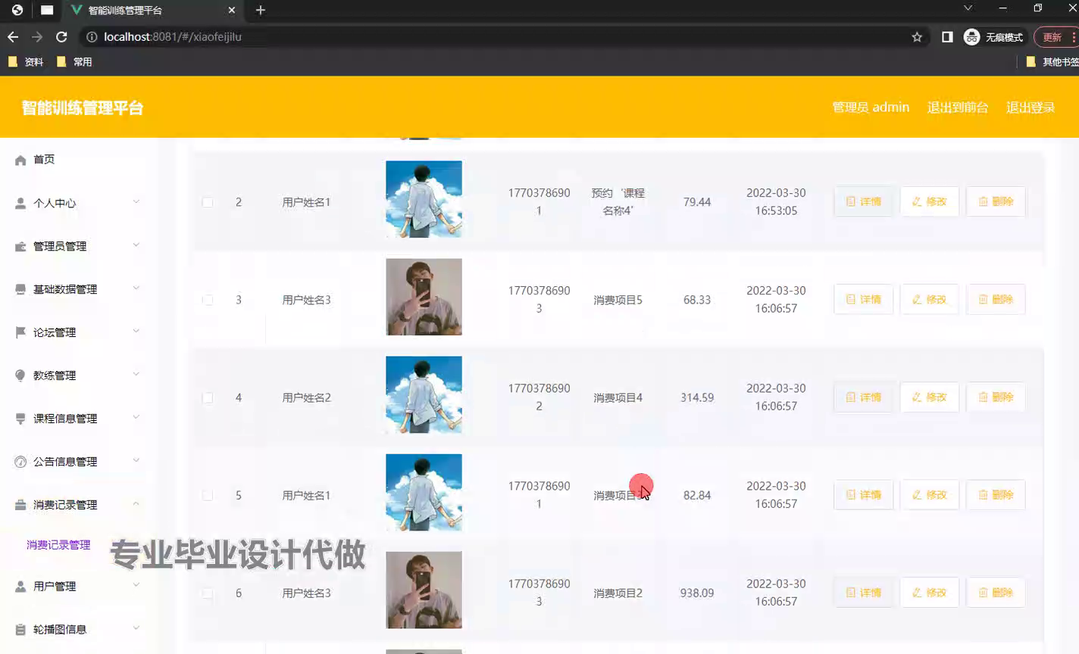Image resolution: width=1079 pixels, height=654 pixels.
Task: Click the 预约 '课程名称4' cell
Action: [618, 202]
